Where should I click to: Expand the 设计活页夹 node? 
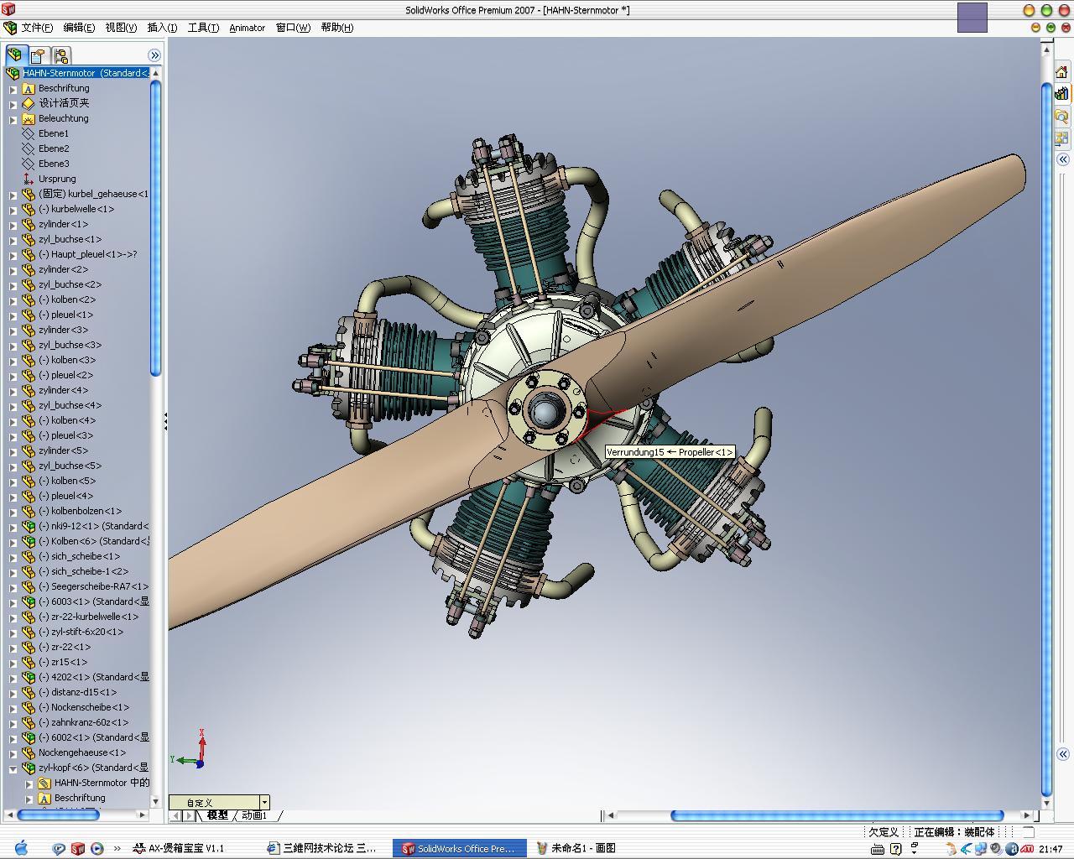(13, 103)
